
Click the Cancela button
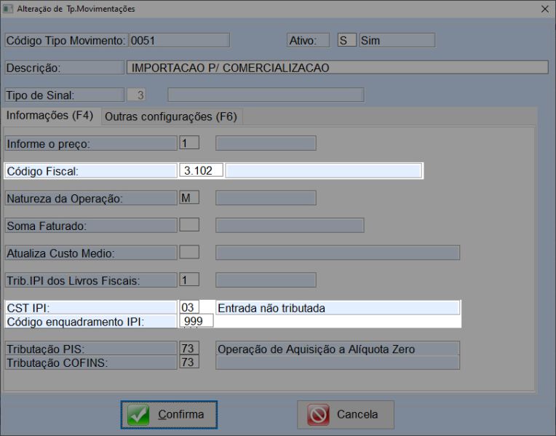tap(346, 414)
